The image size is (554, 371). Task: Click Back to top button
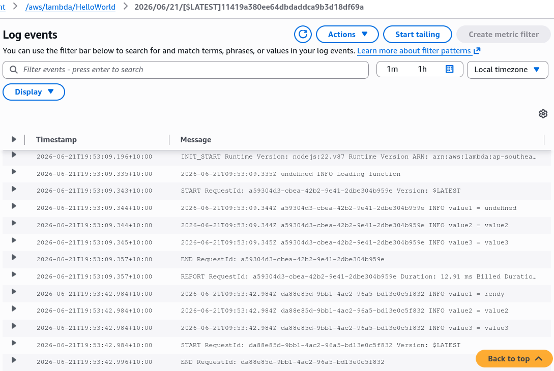pyautogui.click(x=514, y=359)
